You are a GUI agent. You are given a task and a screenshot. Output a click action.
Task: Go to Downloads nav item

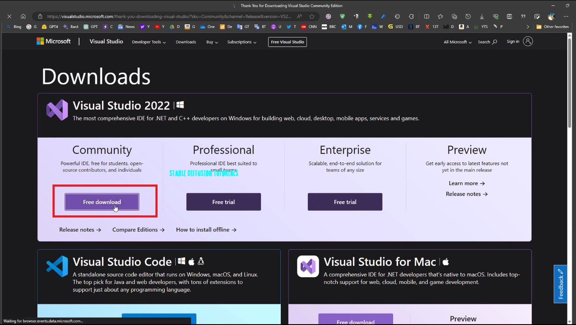pyautogui.click(x=186, y=42)
